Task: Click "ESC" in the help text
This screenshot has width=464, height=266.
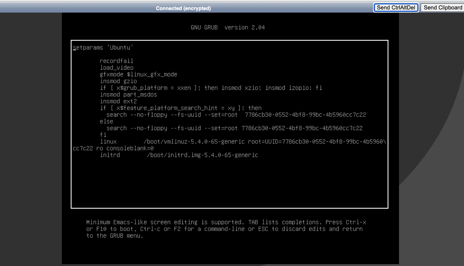Action: pos(263,229)
